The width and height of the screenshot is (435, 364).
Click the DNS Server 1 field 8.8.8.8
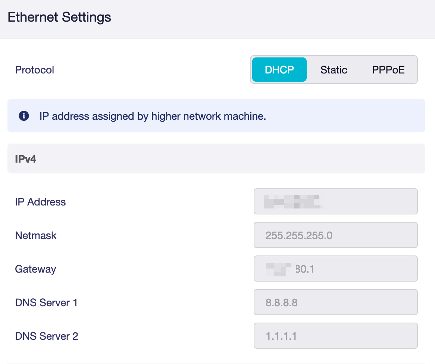(336, 302)
